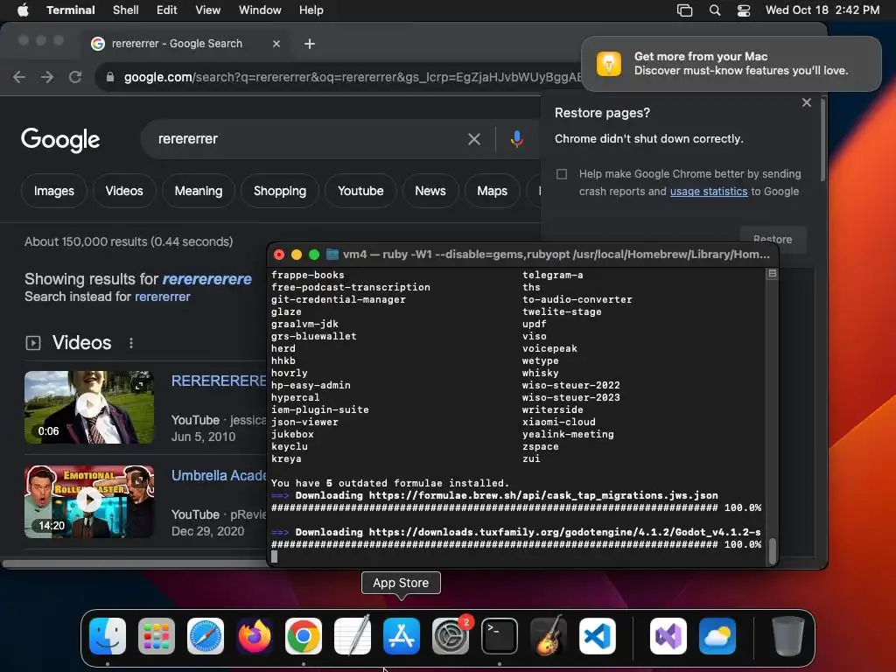Viewport: 896px width, 672px height.
Task: Open Videos section three-dot menu
Action: tap(131, 342)
